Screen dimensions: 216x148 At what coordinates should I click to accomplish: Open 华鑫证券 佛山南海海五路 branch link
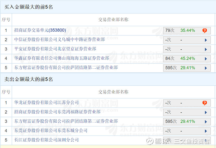pyautogui.click(x=62, y=58)
